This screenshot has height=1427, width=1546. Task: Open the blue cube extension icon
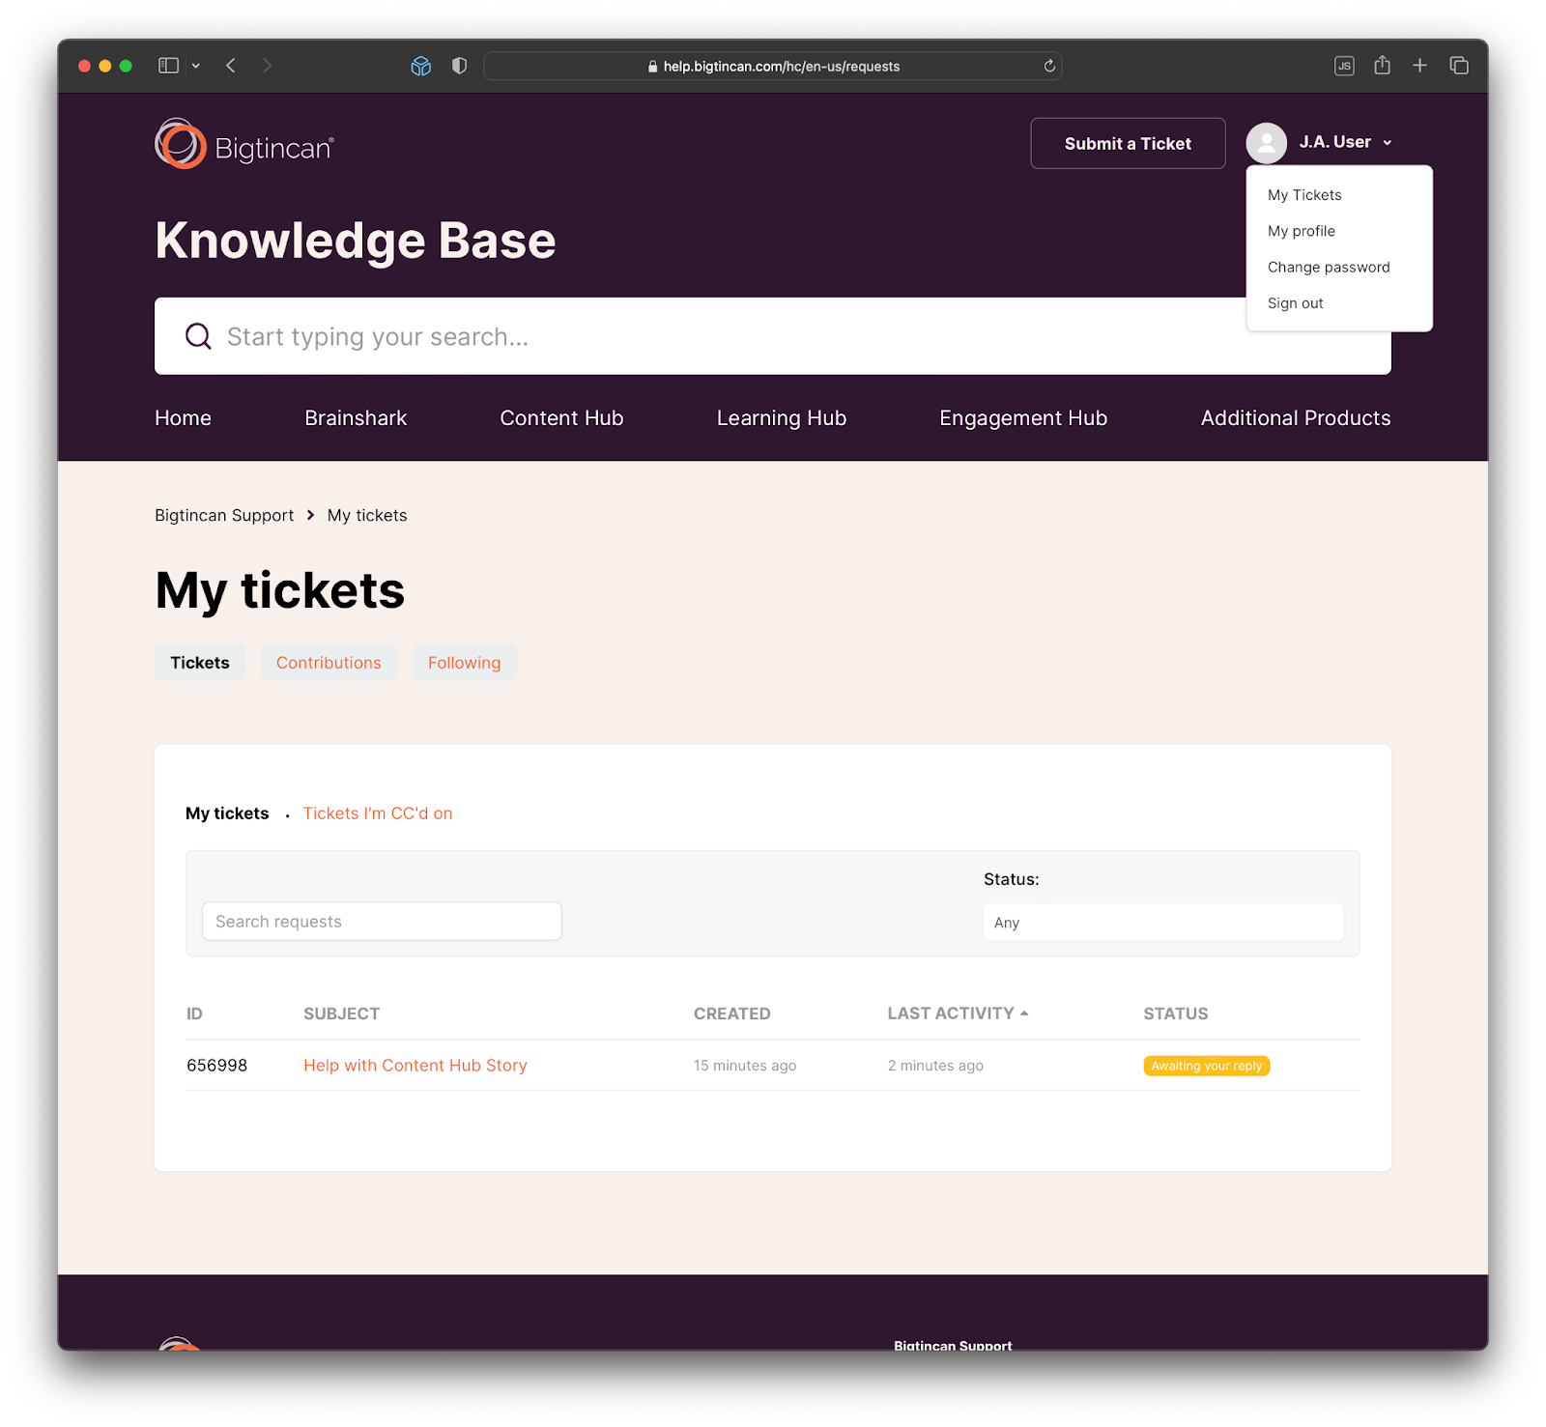click(x=420, y=66)
